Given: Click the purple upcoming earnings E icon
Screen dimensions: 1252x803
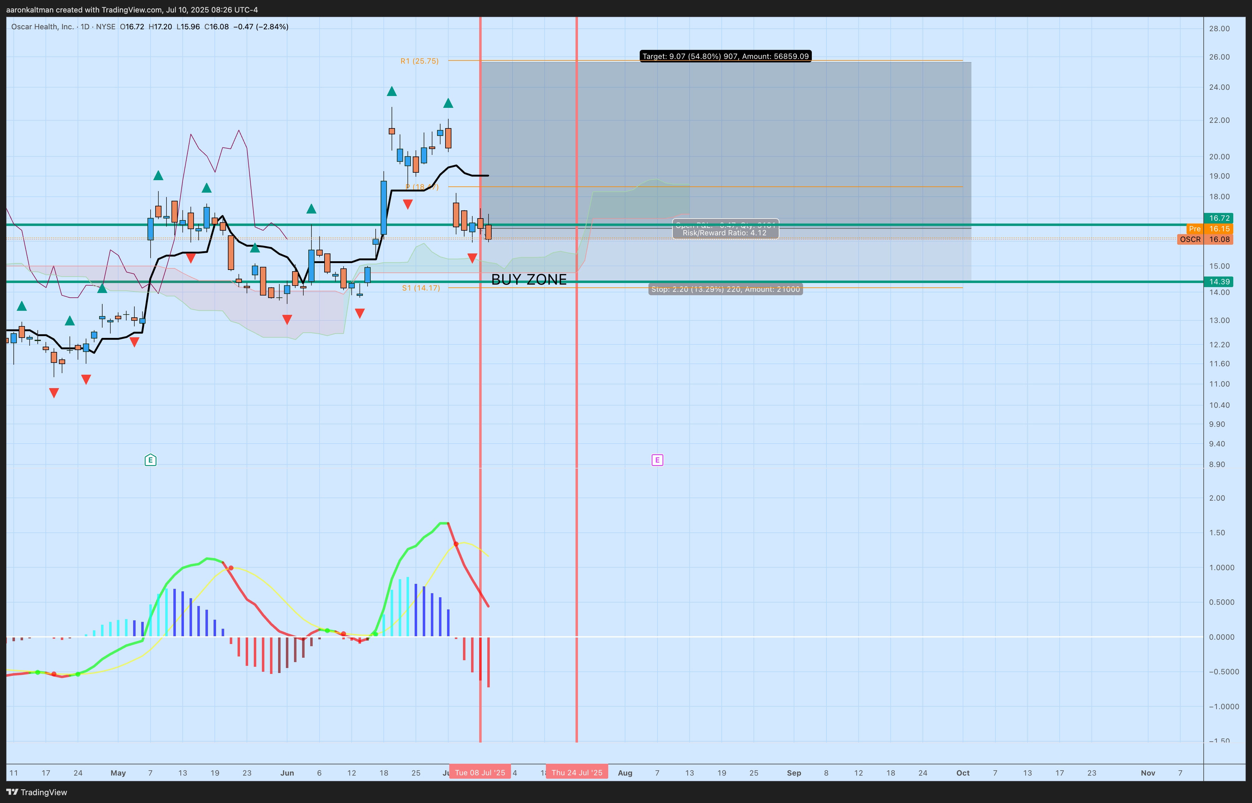Looking at the screenshot, I should (657, 460).
